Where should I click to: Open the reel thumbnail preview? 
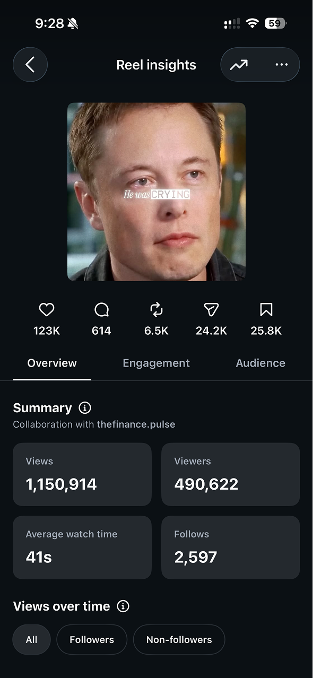pyautogui.click(x=156, y=192)
